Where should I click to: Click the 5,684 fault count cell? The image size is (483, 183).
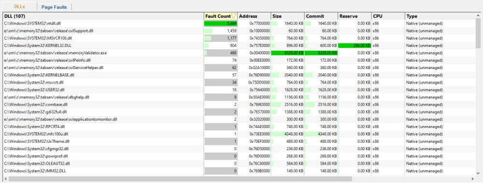tap(221, 23)
